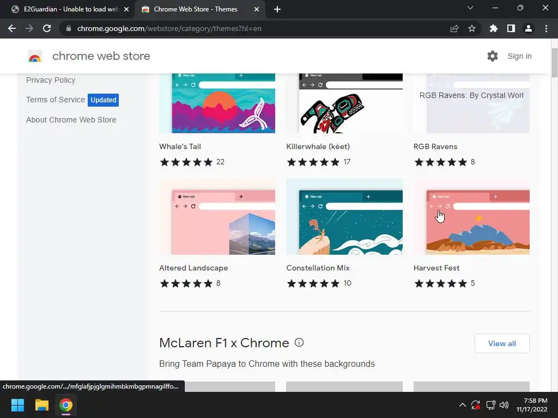Open the Chrome profile avatar icon
This screenshot has width=558, height=418.
click(529, 28)
